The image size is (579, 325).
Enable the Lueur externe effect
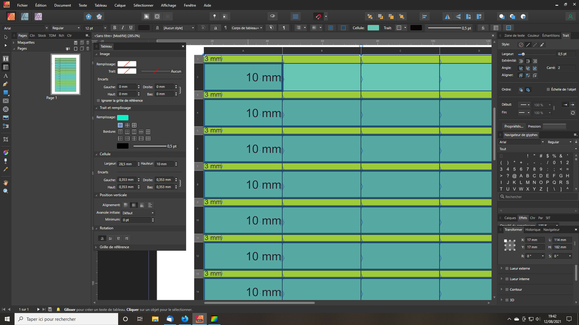[506, 268]
